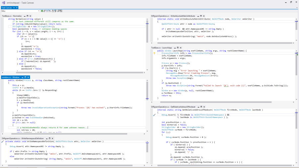Pin the Task Canvas tab

click(x=14, y=8)
